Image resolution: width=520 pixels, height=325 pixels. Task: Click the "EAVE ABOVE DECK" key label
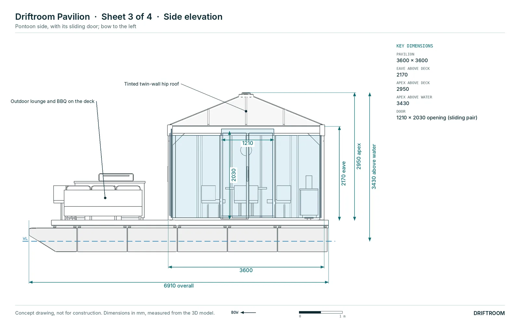(x=413, y=69)
